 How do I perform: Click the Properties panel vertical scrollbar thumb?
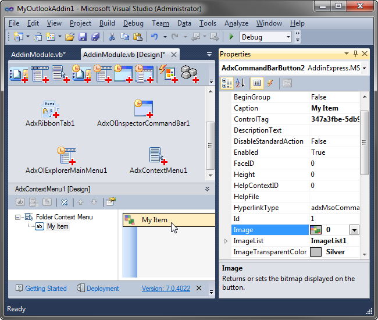click(364, 143)
